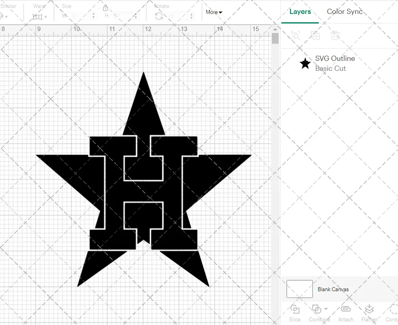Open the More options dropdown
This screenshot has height=325, width=398.
[214, 12]
